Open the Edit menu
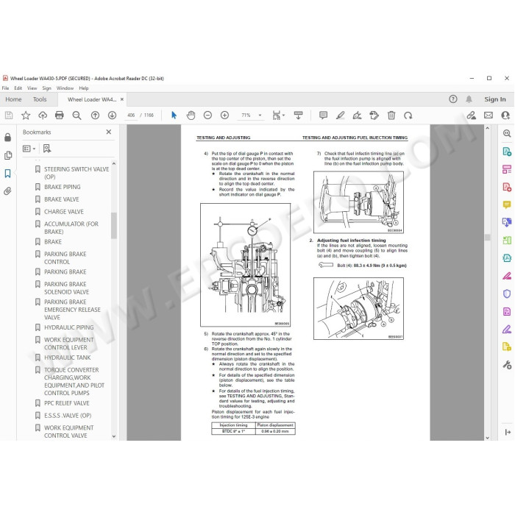The height and width of the screenshot is (515, 515). tap(18, 88)
